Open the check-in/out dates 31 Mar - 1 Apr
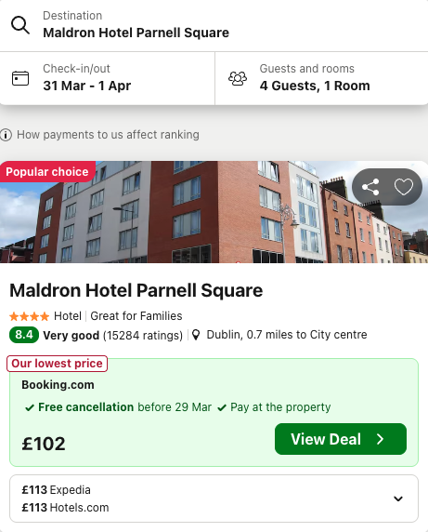428x532 pixels. pyautogui.click(x=108, y=78)
